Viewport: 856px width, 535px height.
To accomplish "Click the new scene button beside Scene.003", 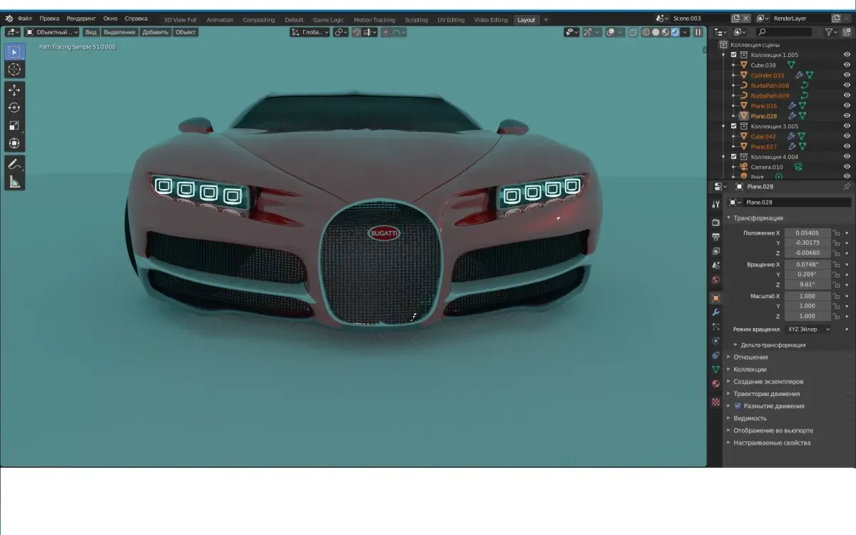I will [735, 19].
